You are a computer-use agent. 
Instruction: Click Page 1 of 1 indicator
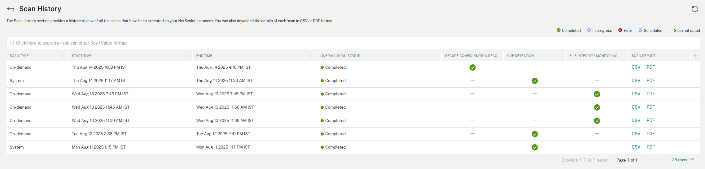coord(627,160)
